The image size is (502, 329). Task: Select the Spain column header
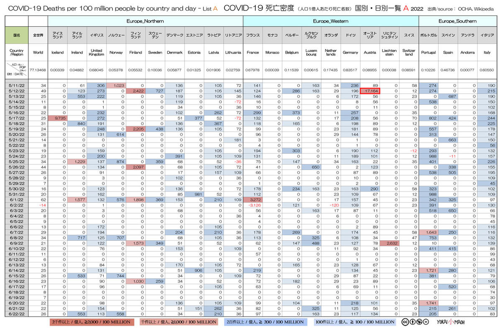pyautogui.click(x=448, y=53)
